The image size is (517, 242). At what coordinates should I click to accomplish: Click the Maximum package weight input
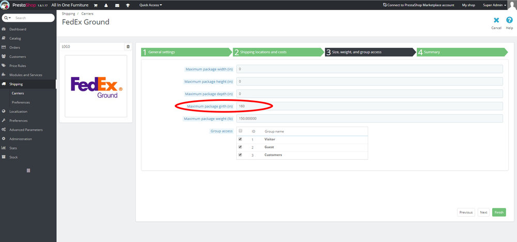point(369,118)
